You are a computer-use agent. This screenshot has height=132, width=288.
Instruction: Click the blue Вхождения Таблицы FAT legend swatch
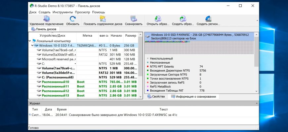pyautogui.click(x=148, y=91)
